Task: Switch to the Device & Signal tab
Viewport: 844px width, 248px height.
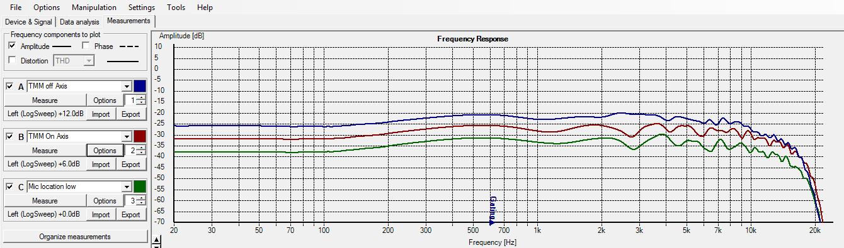Action: point(28,22)
